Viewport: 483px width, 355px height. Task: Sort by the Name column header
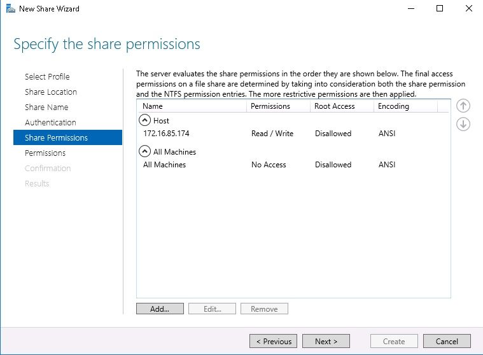[192, 106]
